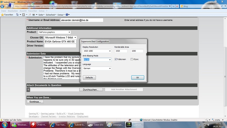Click the Defaults button

[x=89, y=77]
